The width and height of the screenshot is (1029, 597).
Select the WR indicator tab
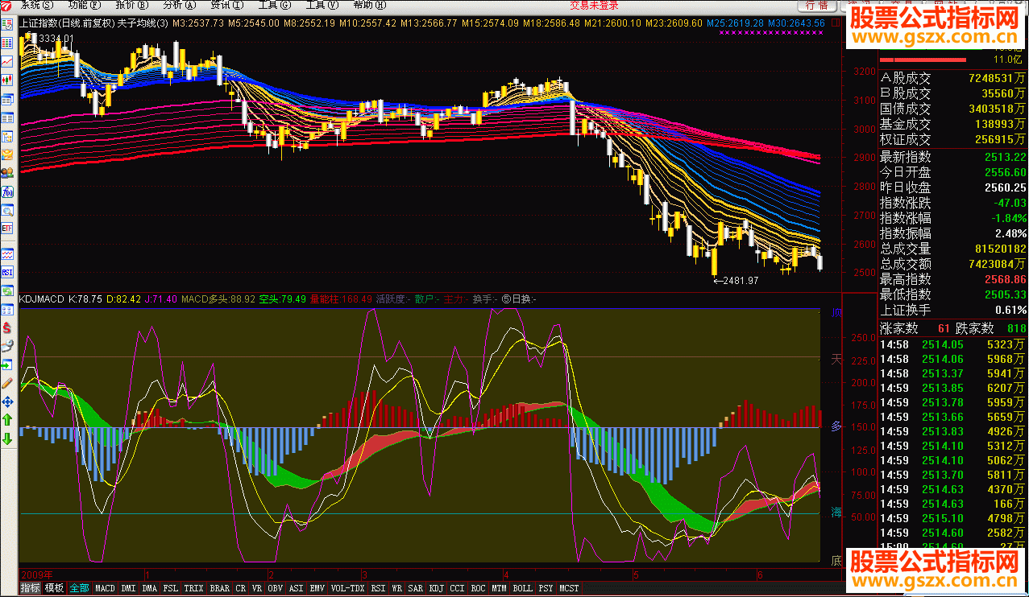point(396,588)
